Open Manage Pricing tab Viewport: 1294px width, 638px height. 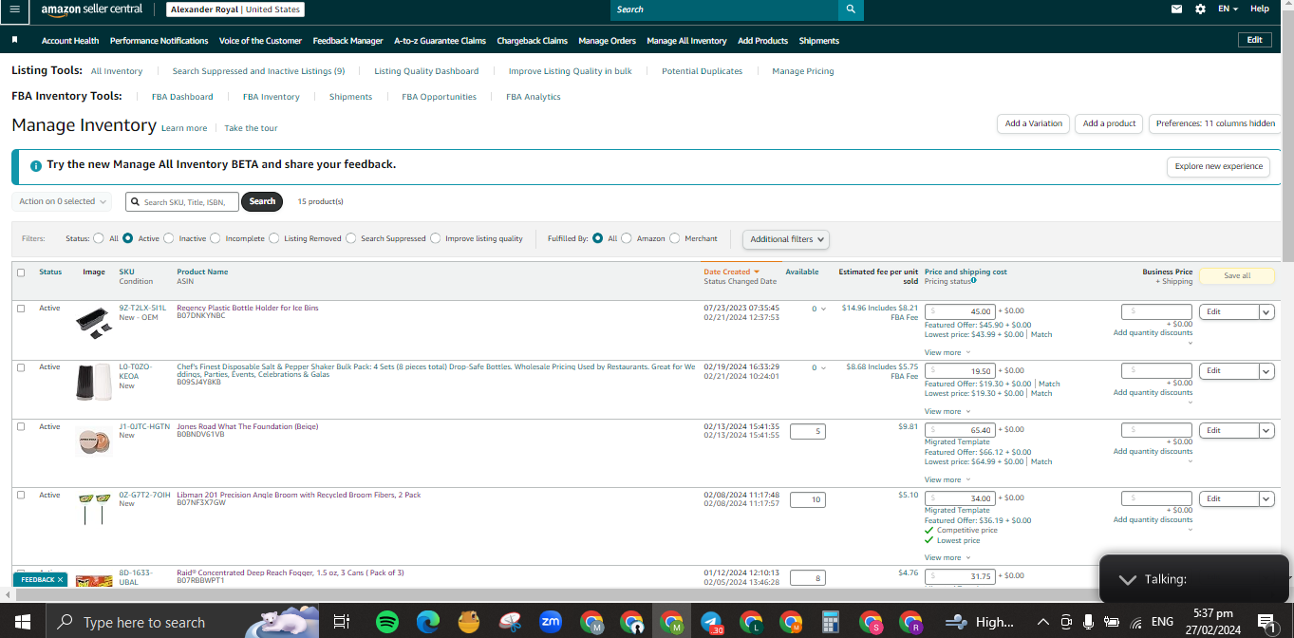803,71
